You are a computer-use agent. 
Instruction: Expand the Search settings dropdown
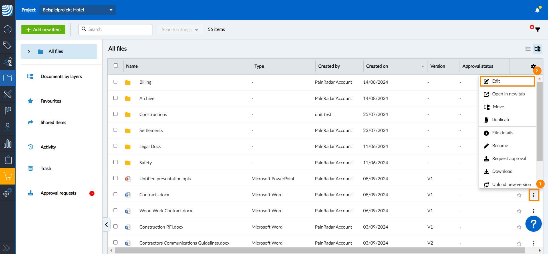[180, 29]
